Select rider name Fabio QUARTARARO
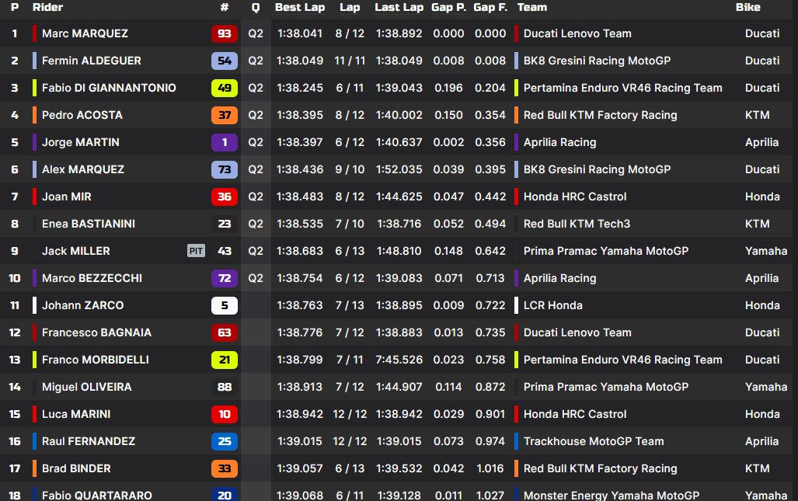 (x=96, y=496)
